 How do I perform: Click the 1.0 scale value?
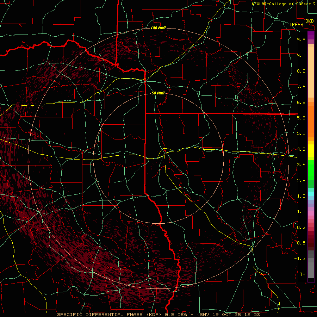click(301, 212)
